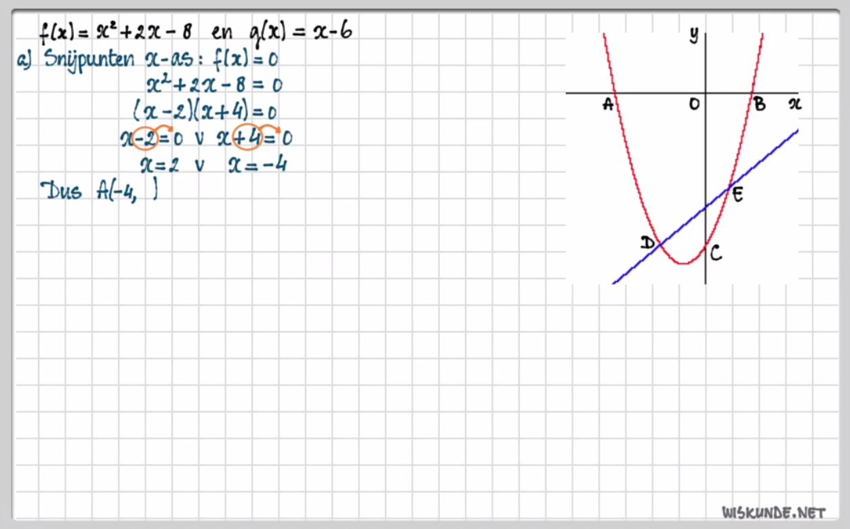Click the solution x=2 text
Screen dimensions: 850x529
pos(159,165)
